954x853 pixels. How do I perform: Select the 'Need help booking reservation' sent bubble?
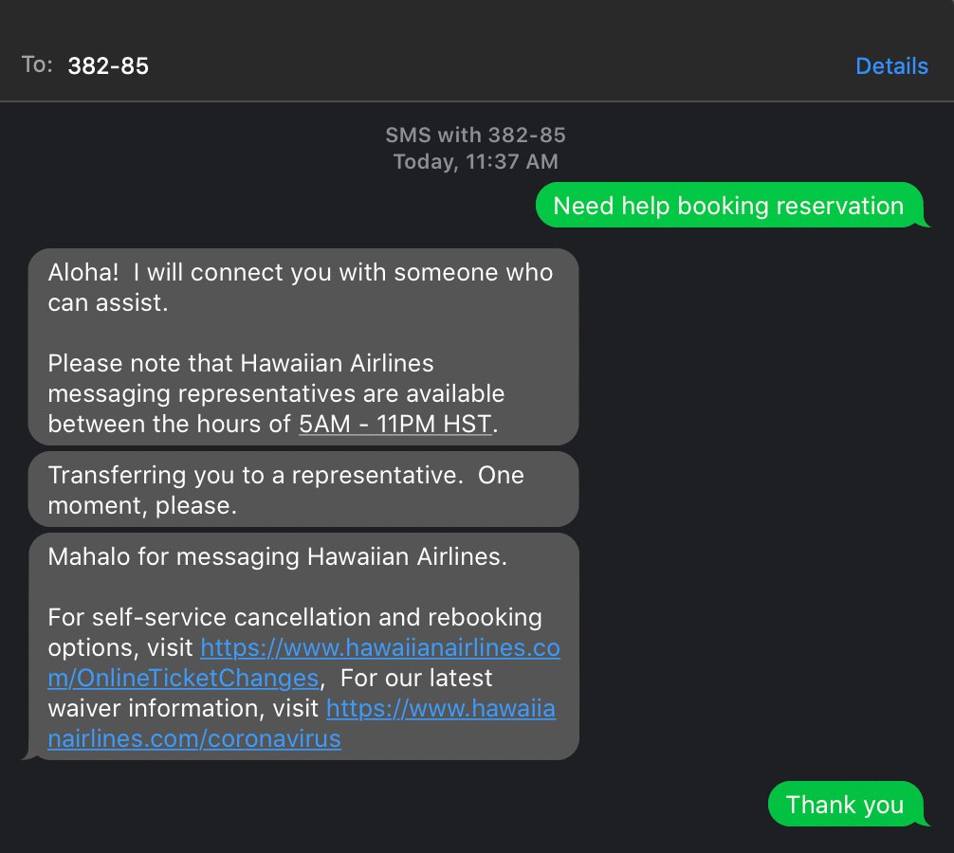(729, 206)
